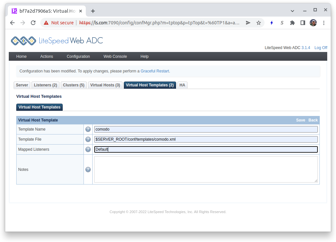Image resolution: width=336 pixels, height=242 pixels.
Task: Click the browser forward arrow
Action: pos(23,23)
